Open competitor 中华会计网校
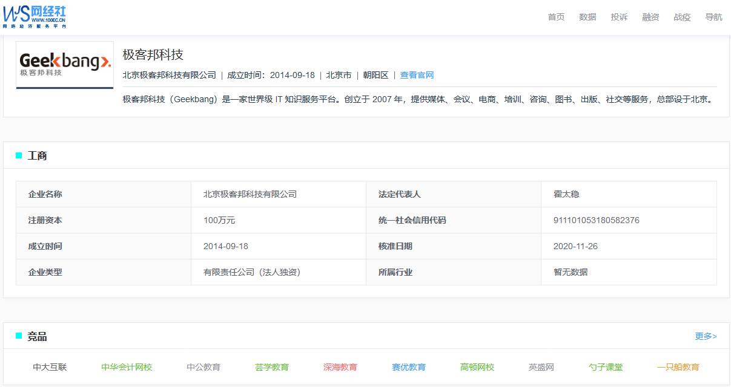 coord(127,367)
